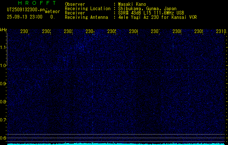Click the Receiver label
228x145 pixels.
pos(75,13)
